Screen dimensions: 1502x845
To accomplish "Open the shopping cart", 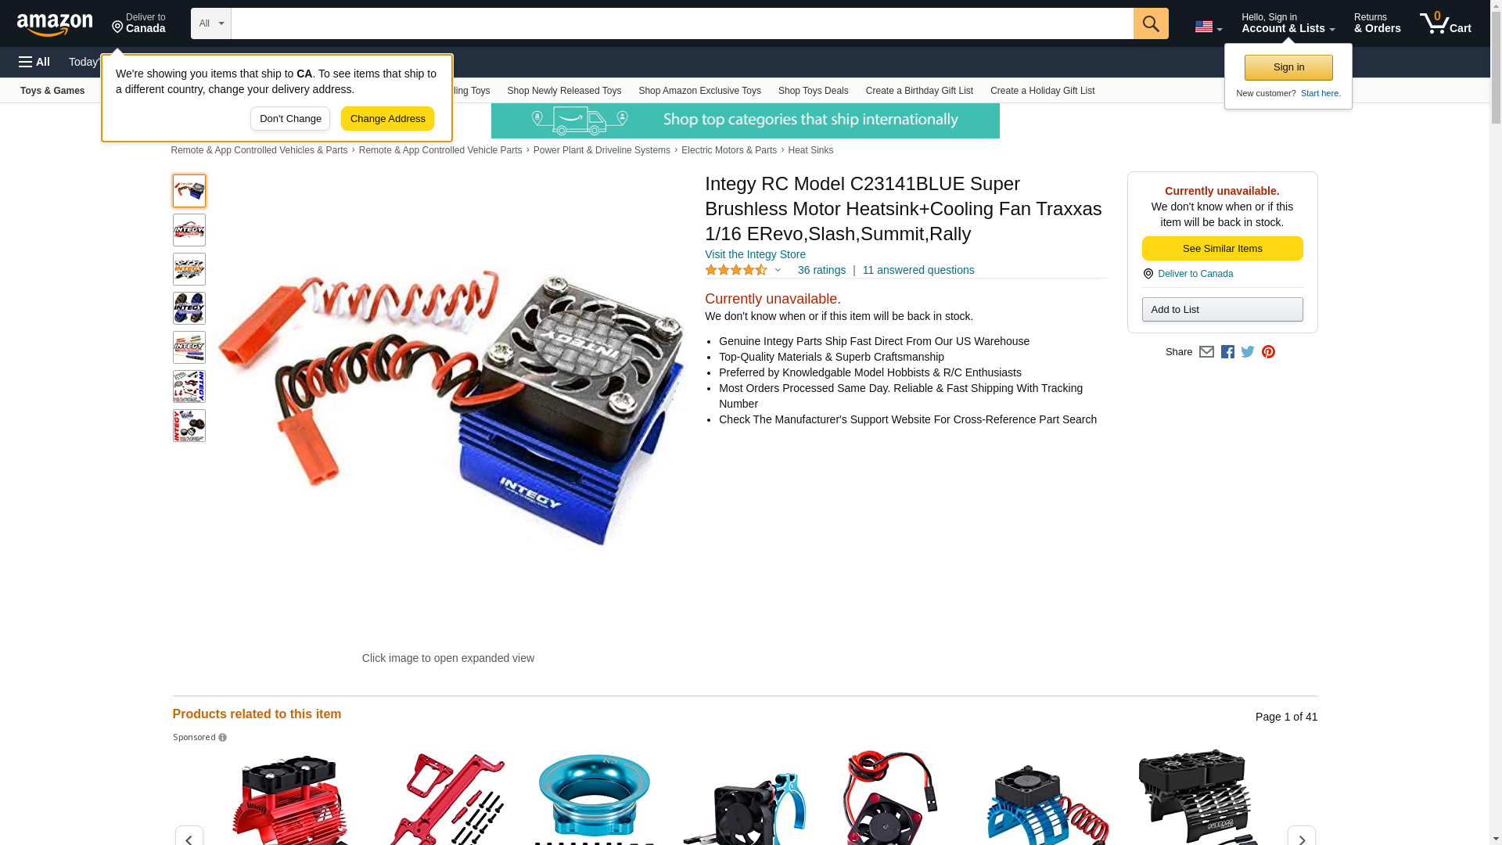I will [1446, 23].
